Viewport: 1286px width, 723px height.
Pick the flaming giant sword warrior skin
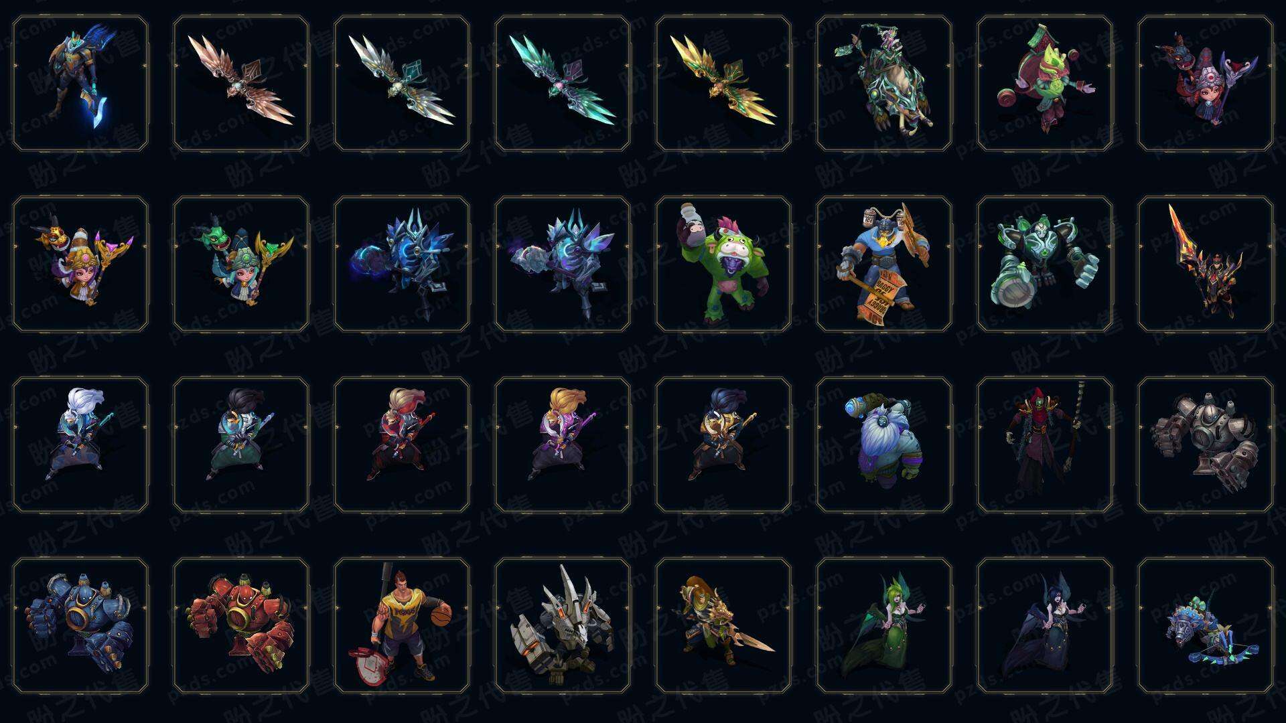click(1206, 264)
